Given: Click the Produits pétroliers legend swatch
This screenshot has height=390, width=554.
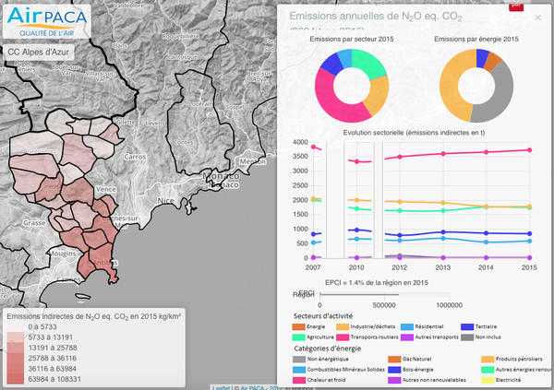Looking at the screenshot, I should [488, 358].
